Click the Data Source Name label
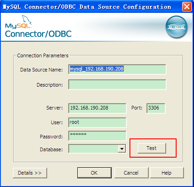 coord(42,70)
